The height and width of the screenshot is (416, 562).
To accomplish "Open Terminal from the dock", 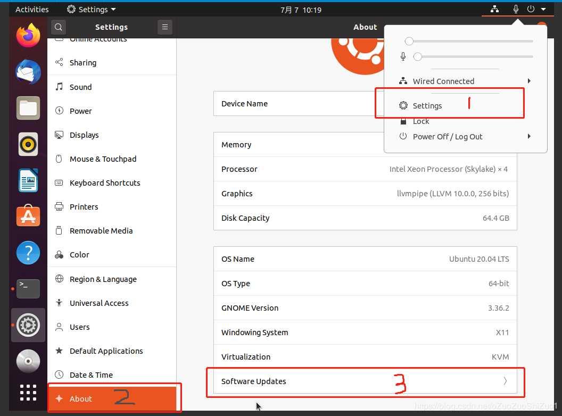I will 28,288.
